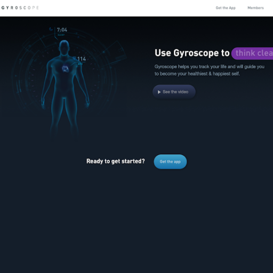This screenshot has width=273, height=273.
Task: Click the Gyroscope logo
Action: point(20,8)
